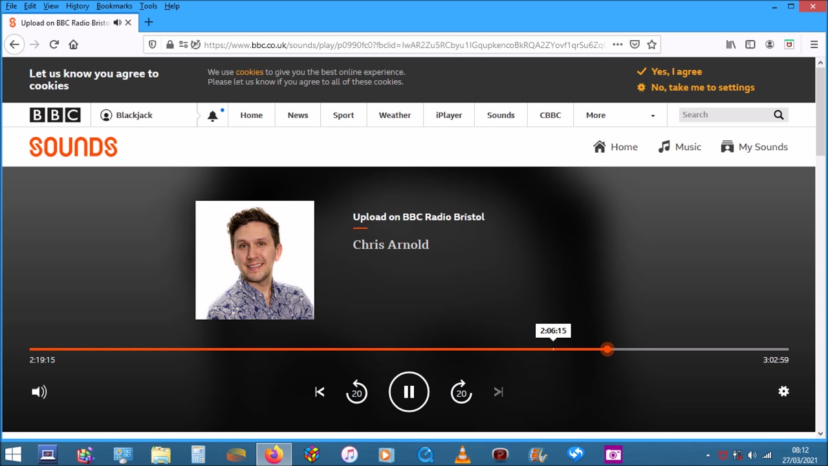The image size is (828, 466).
Task: Open the Bookmarks menu
Action: (x=114, y=6)
